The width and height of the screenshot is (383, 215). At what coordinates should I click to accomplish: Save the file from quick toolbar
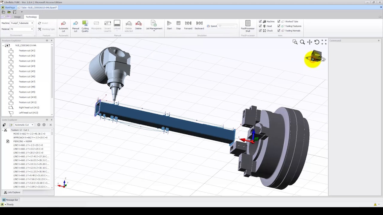(14, 12)
